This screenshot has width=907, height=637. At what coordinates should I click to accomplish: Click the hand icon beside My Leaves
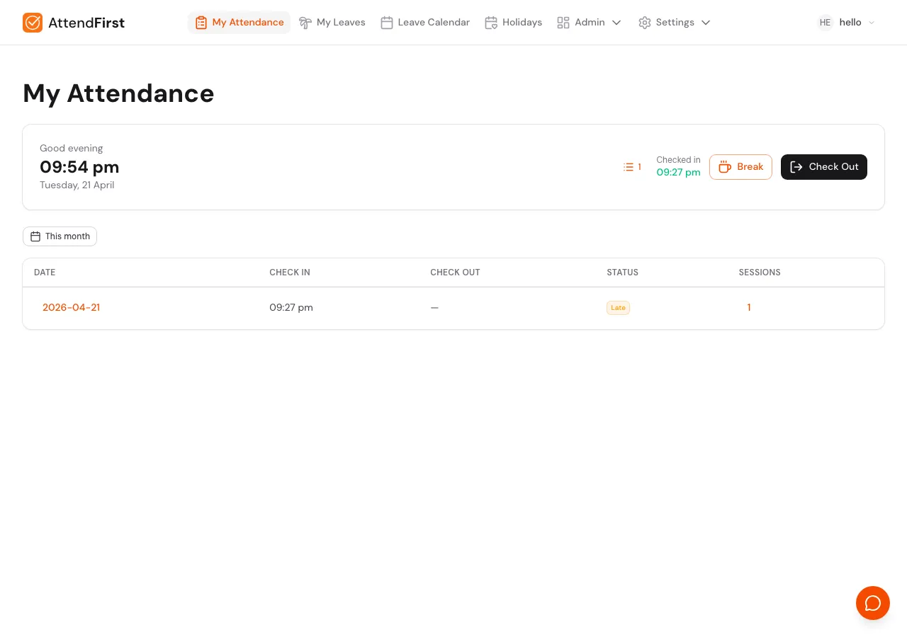tap(305, 23)
